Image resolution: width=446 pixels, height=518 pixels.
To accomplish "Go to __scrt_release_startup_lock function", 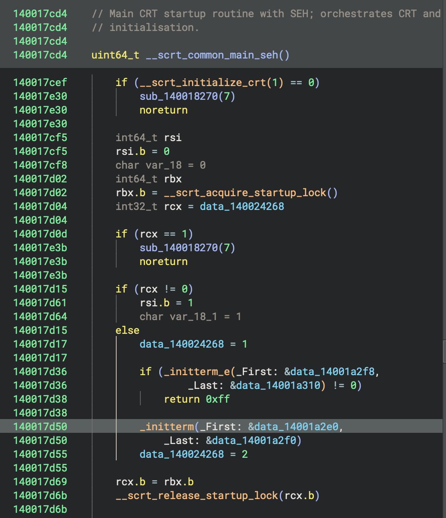I will click(197, 495).
